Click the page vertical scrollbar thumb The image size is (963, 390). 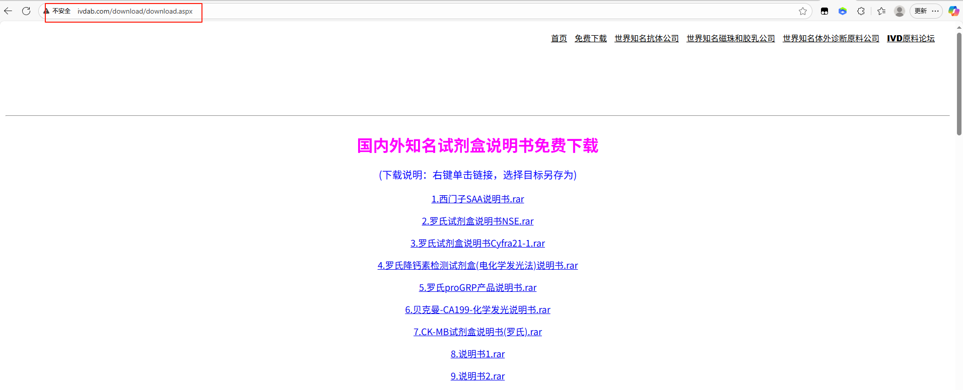(959, 83)
